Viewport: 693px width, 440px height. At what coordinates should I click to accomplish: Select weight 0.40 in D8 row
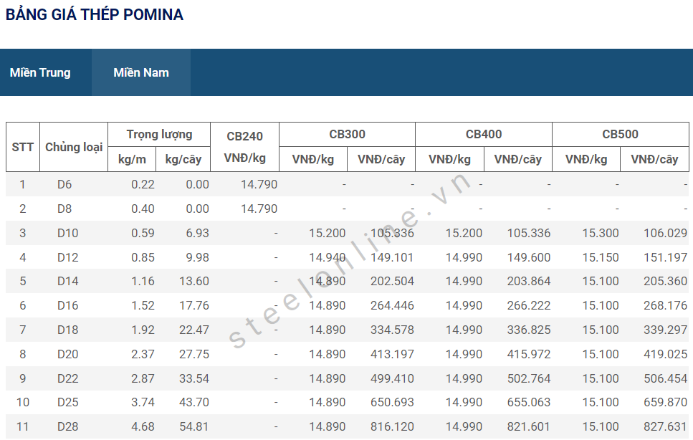(143, 209)
